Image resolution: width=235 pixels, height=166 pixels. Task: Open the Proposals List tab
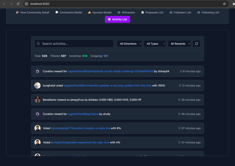(152, 13)
